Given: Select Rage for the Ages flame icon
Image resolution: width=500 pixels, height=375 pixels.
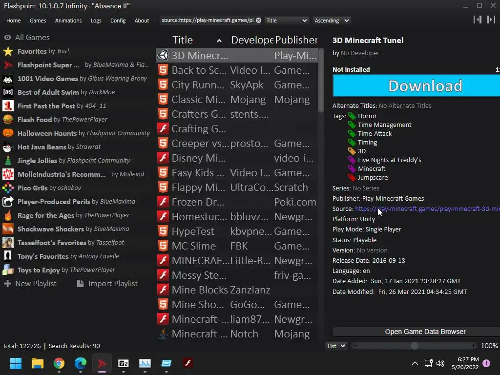Looking at the screenshot, I should 8,215.
